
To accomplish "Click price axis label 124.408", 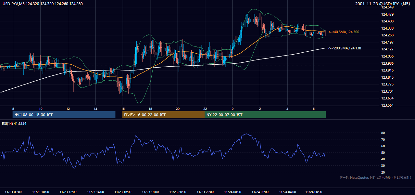I will 387,21.
